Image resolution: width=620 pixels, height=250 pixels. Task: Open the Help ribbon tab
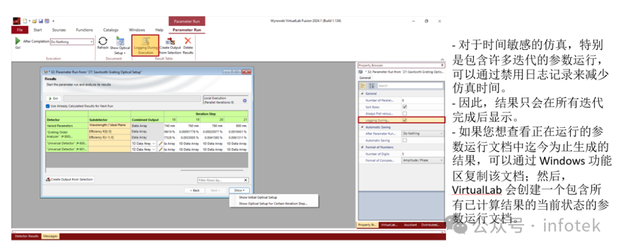pyautogui.click(x=159, y=30)
